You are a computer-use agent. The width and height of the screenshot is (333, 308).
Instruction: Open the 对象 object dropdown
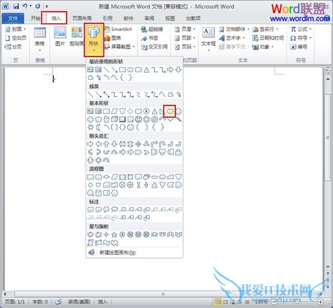tap(263, 47)
